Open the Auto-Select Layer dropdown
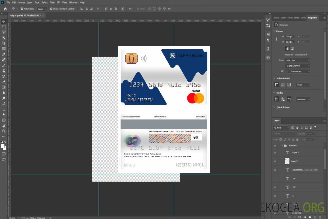Viewport: 328px width, 219px height. point(42,9)
